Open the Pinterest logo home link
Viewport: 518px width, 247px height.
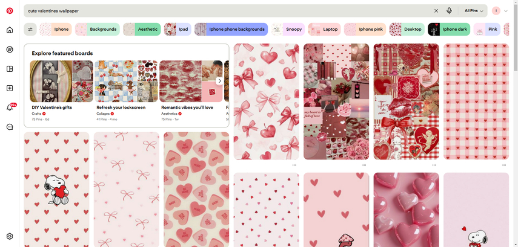pos(10,11)
